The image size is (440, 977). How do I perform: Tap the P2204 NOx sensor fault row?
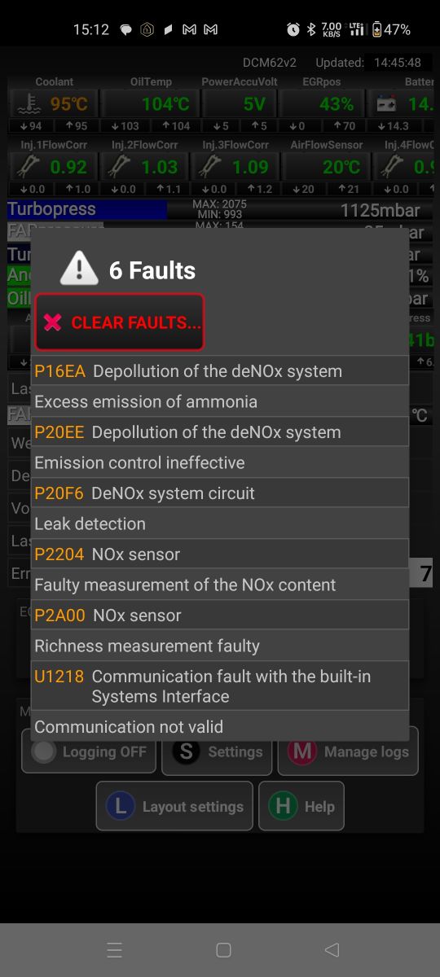(220, 554)
